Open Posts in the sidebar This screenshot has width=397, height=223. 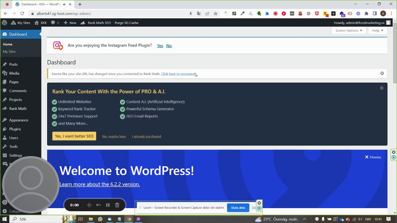coord(20,64)
